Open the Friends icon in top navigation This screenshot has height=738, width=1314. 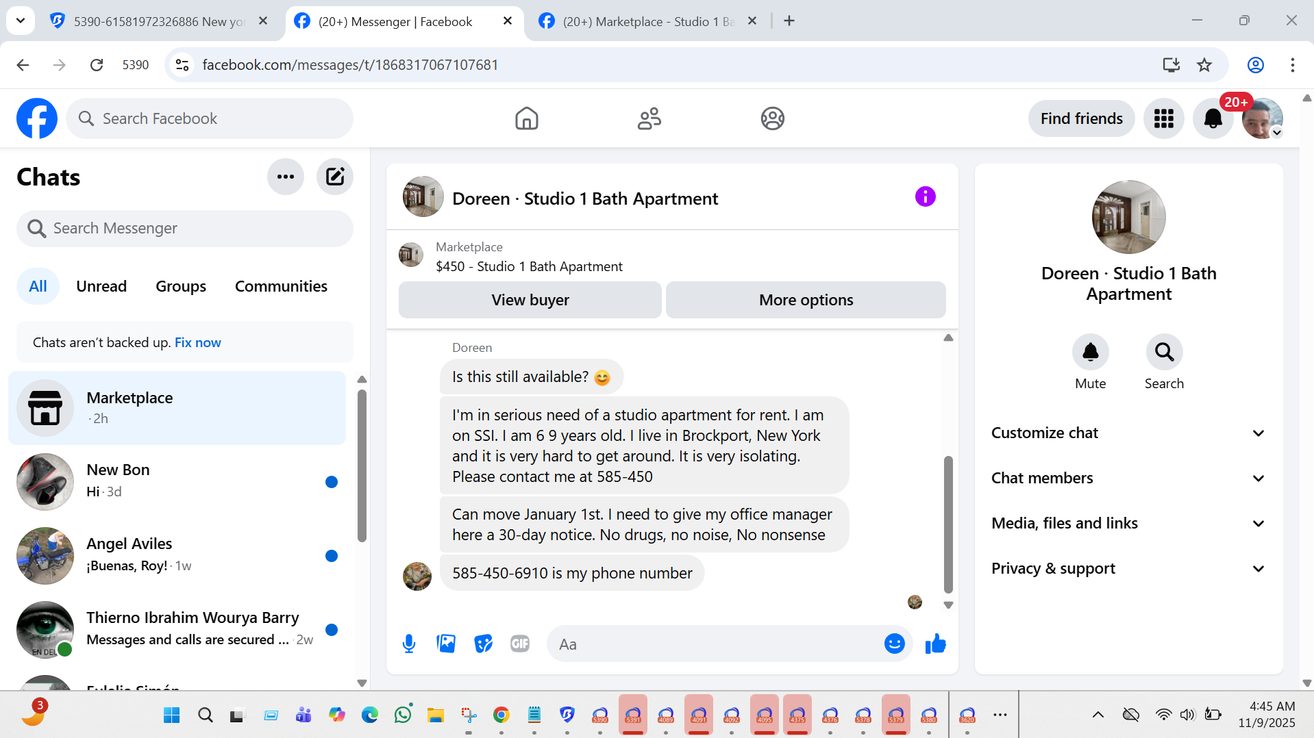(x=649, y=118)
